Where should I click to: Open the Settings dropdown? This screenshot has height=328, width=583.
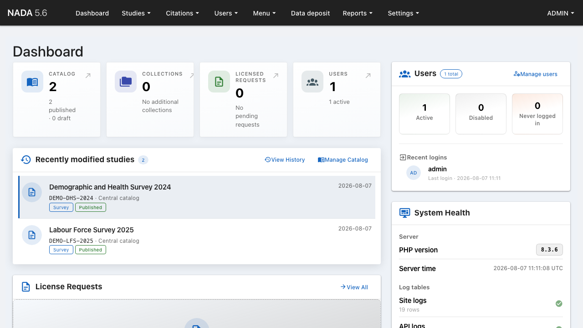click(404, 13)
